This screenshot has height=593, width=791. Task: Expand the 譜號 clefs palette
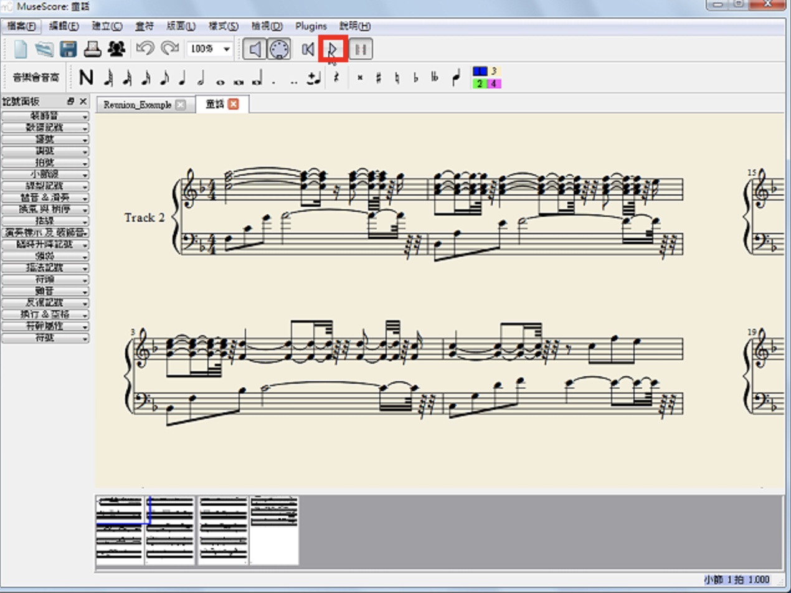[x=46, y=139]
